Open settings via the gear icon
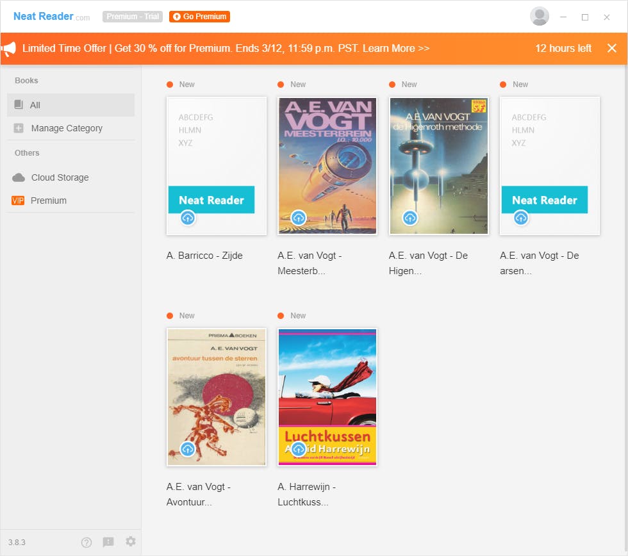 click(131, 541)
